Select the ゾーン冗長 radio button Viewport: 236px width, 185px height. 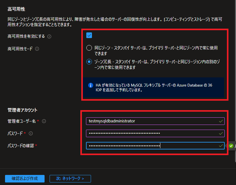(x=89, y=62)
